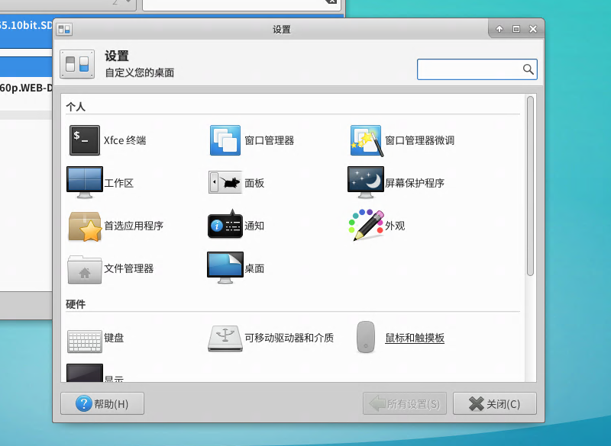Screen dimensions: 611x446
Task: Click the Close button of the settings dialog
Action: pos(494,403)
